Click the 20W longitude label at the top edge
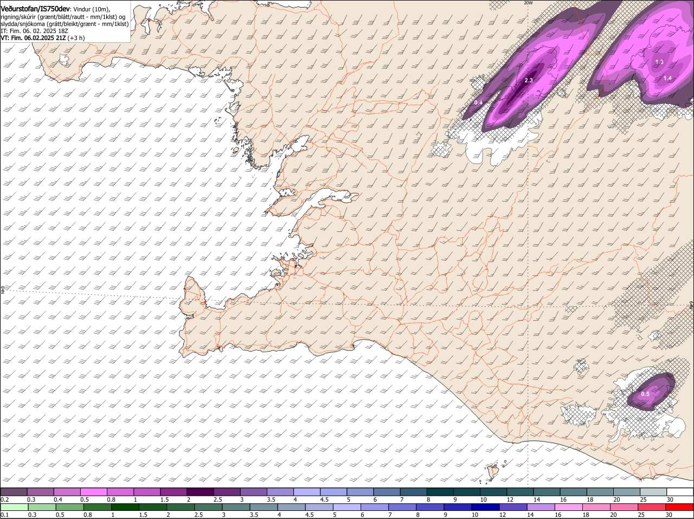This screenshot has height=519, width=694. coord(528,3)
